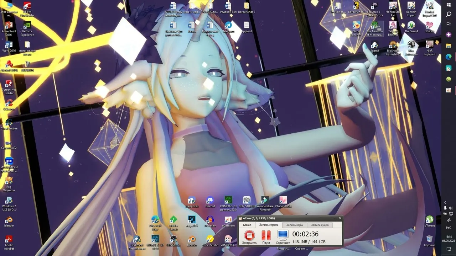Select the GridinSoft Anti-Malware icon
The image size is (456, 256).
tap(137, 243)
